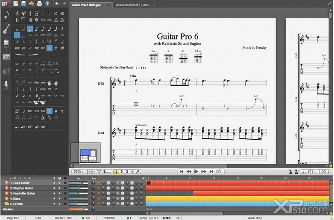Add a track with the plus button
Image resolution: width=334 pixels, height=220 pixels.
coord(11,178)
